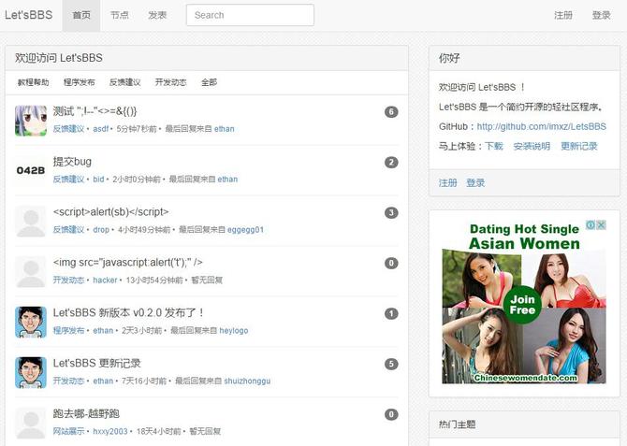Click 登录 in the 你好 panel footer

(475, 183)
